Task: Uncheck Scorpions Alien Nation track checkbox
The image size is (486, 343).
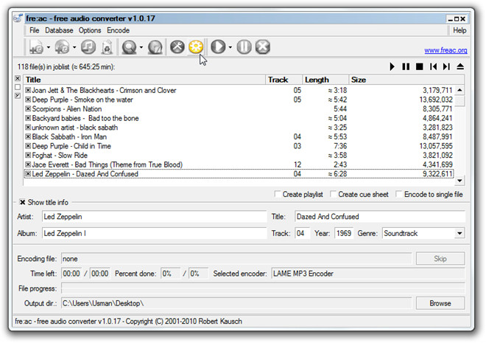Action: [x=28, y=108]
